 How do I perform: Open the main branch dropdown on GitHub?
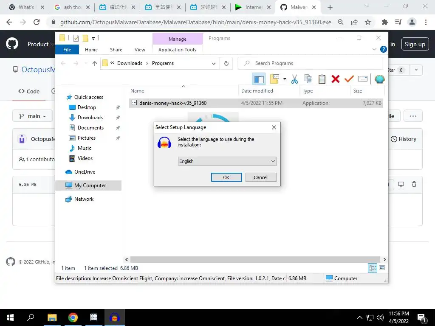[32, 116]
